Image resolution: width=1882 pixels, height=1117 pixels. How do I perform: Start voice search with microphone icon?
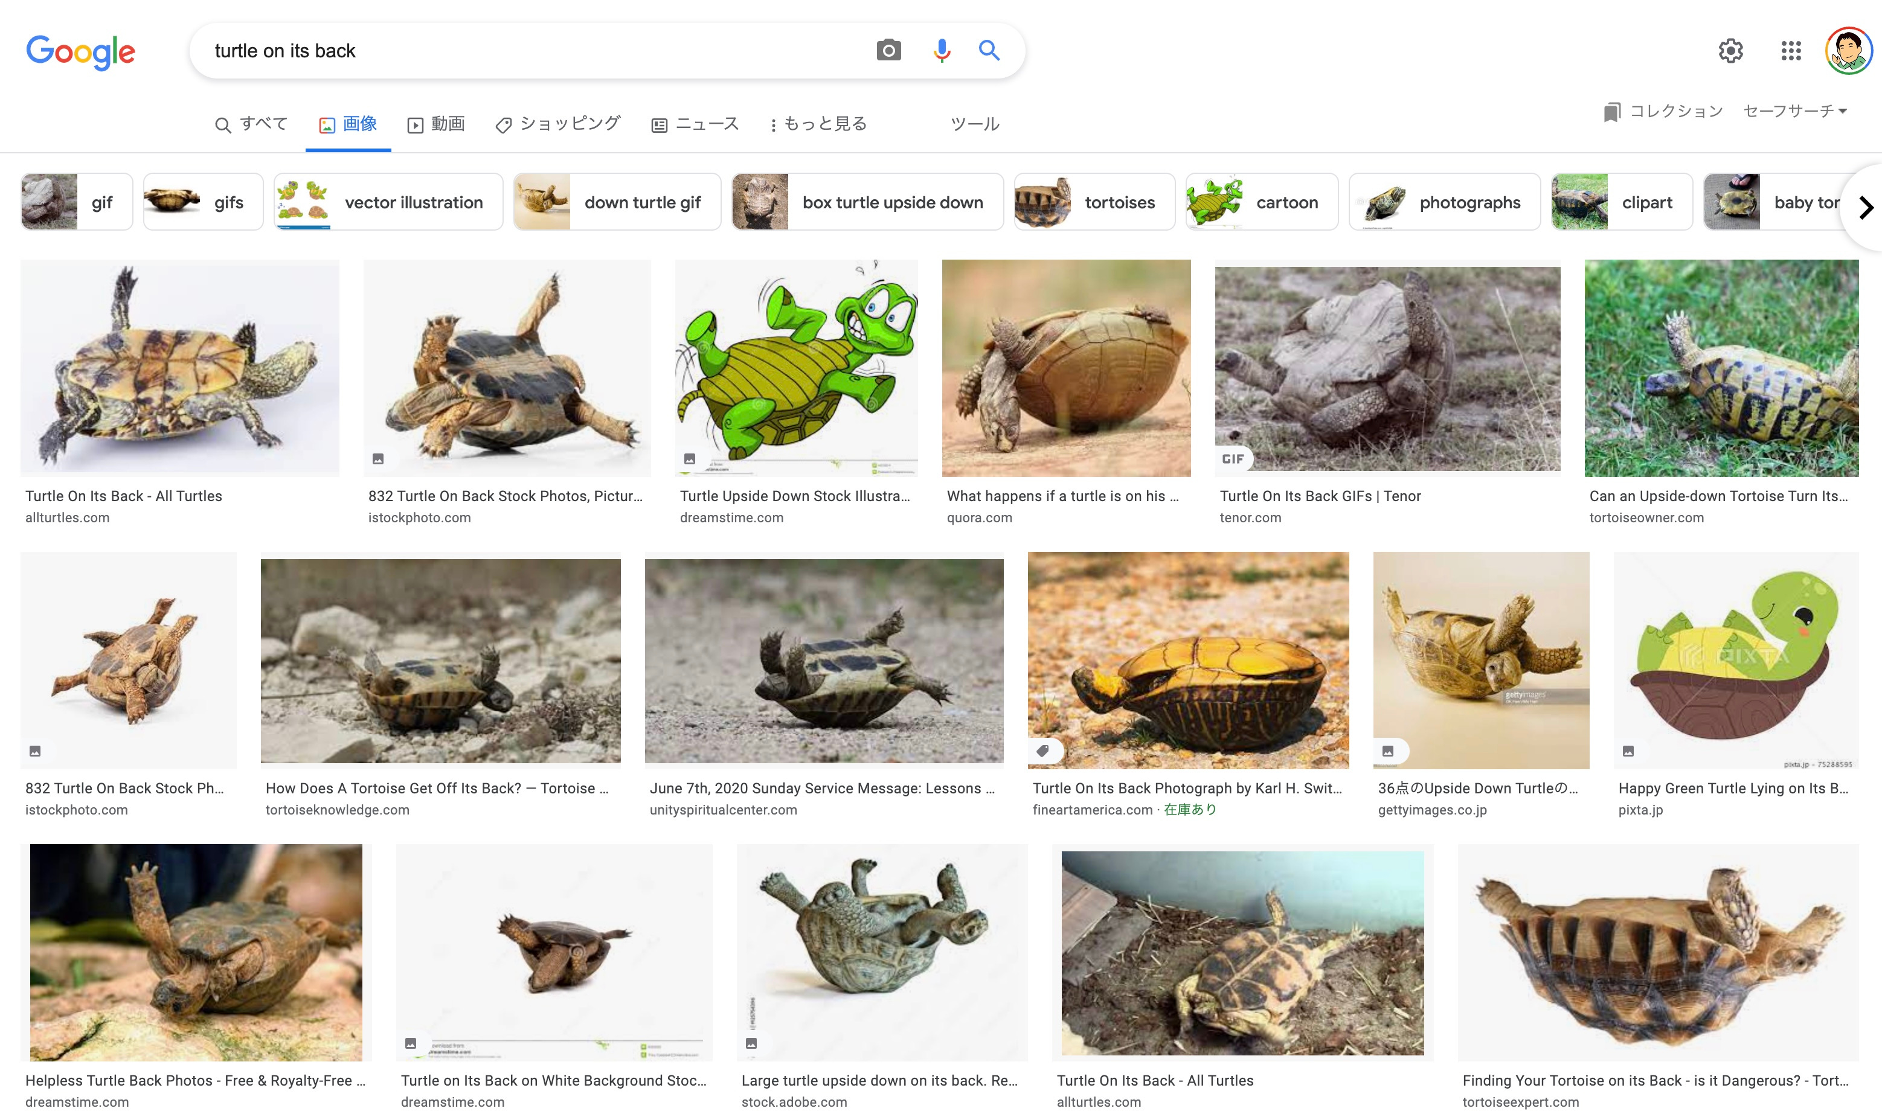point(941,51)
